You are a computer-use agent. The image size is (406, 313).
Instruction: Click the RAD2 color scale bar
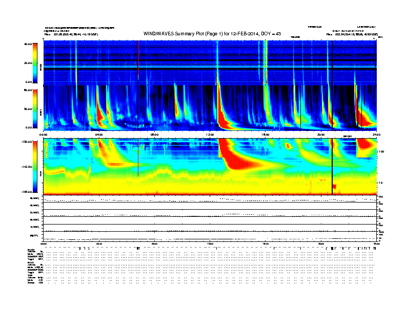point(35,63)
